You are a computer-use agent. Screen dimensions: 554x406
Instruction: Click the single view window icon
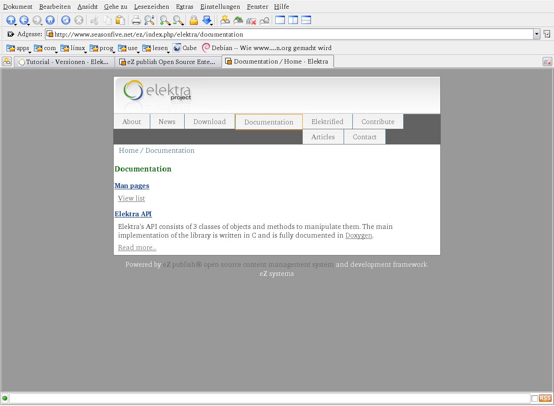click(280, 20)
